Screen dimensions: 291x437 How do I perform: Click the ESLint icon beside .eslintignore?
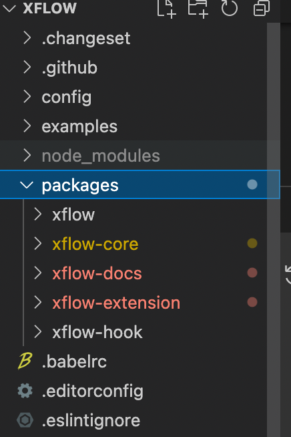[25, 420]
